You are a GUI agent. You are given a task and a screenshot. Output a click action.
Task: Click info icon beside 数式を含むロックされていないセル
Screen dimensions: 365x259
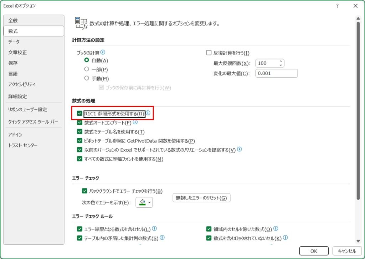pos(286,238)
